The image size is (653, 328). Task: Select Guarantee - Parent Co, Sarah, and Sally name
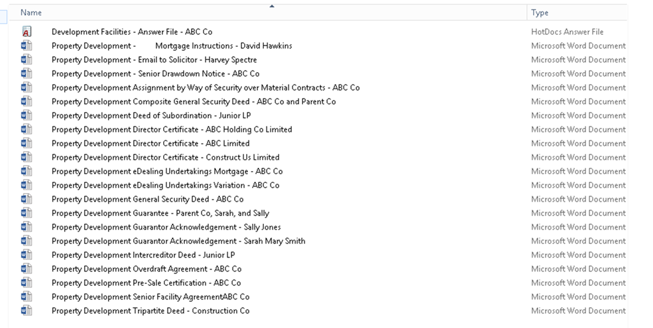coord(160,213)
